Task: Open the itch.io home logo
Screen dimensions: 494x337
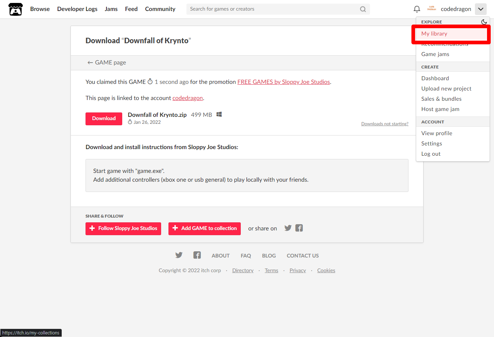Action: [x=15, y=9]
